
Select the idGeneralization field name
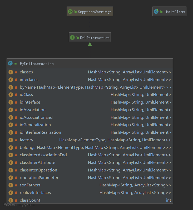(35, 125)
